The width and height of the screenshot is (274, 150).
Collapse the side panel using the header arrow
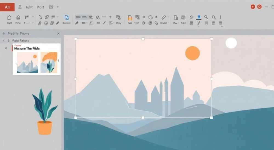click(x=4, y=34)
